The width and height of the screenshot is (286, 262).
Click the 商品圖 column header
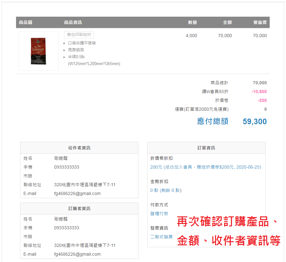coord(25,22)
